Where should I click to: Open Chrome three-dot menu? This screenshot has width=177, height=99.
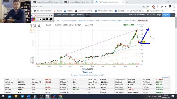(x=174, y=7)
